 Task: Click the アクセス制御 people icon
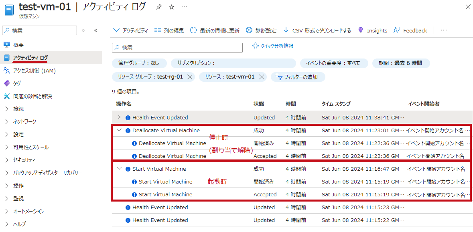[x=7, y=71]
